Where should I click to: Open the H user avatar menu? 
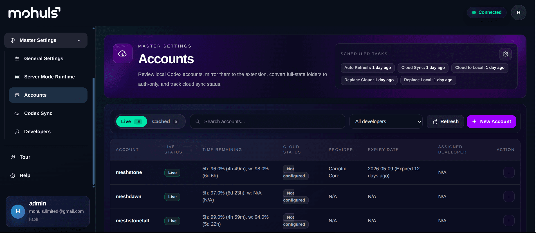point(518,12)
